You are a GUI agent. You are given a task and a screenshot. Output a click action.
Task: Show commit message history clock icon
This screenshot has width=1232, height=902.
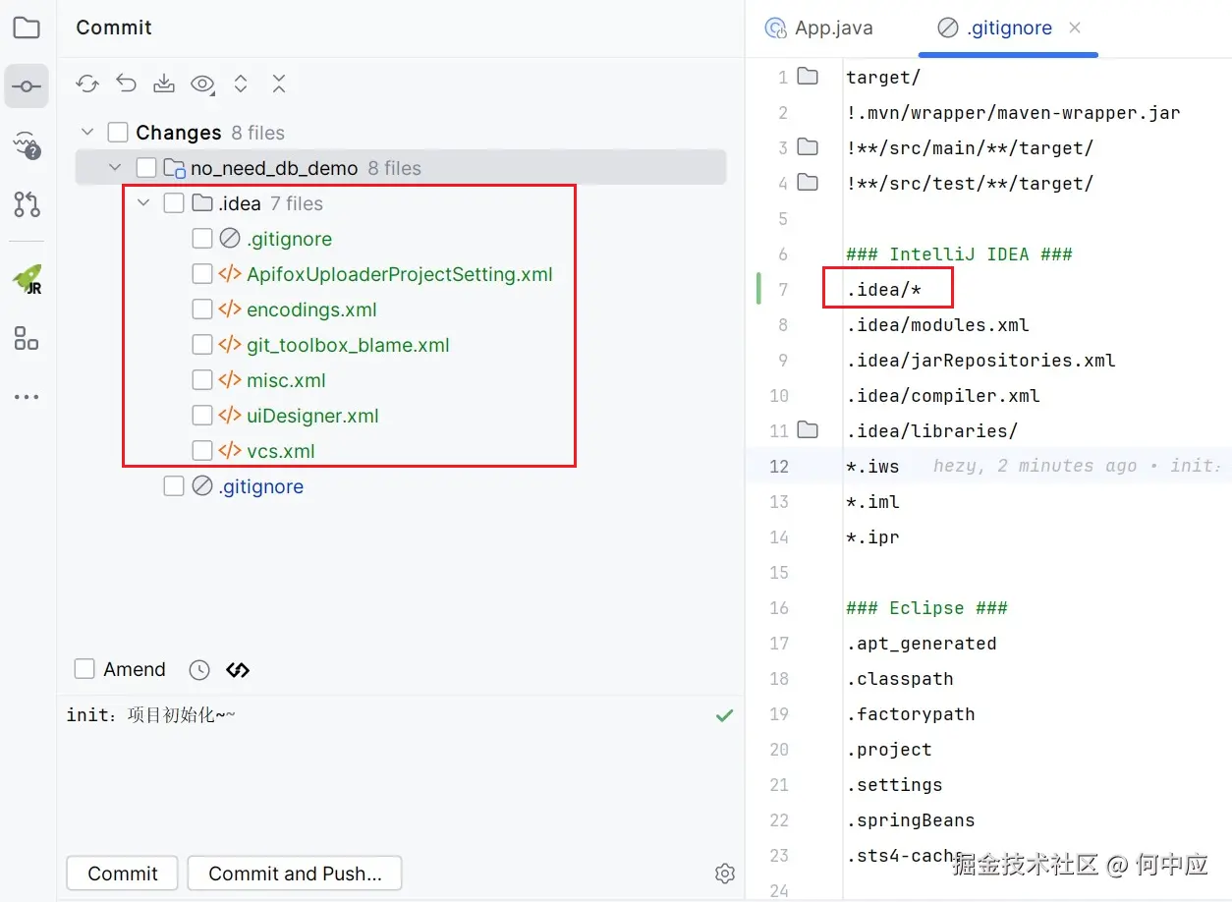[x=199, y=670]
